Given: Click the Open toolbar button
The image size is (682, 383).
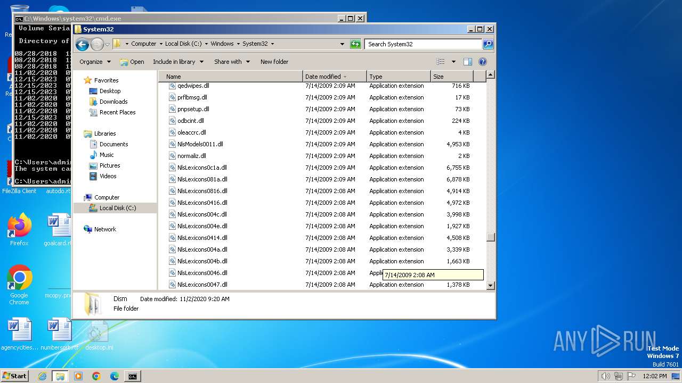Looking at the screenshot, I should [132, 62].
